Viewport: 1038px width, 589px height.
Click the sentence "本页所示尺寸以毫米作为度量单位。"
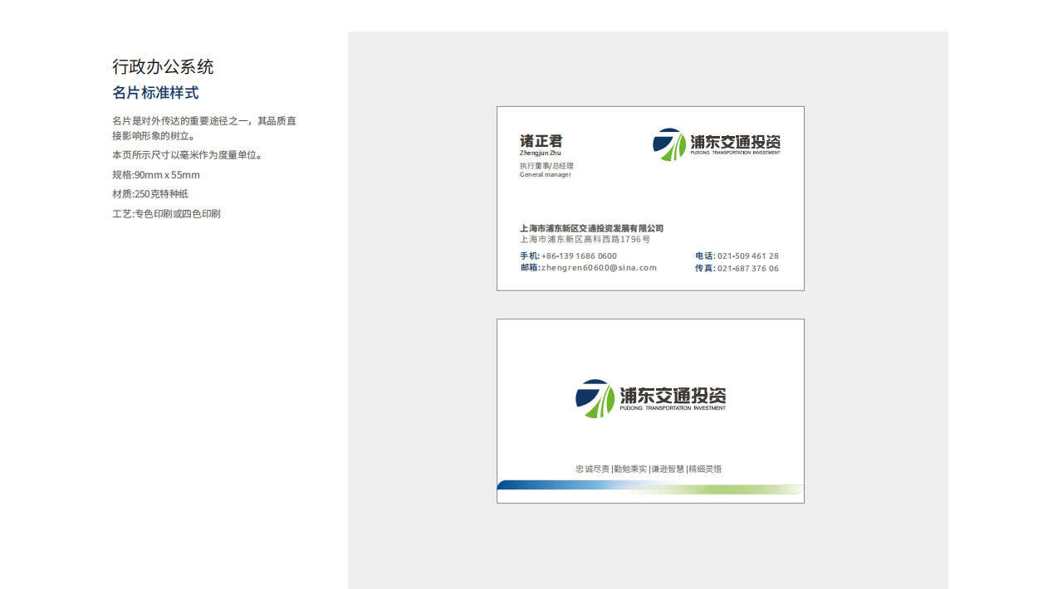click(187, 155)
